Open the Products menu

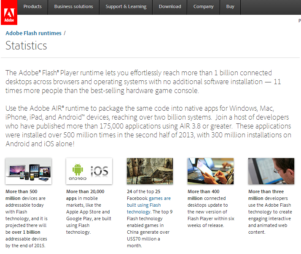32,6
